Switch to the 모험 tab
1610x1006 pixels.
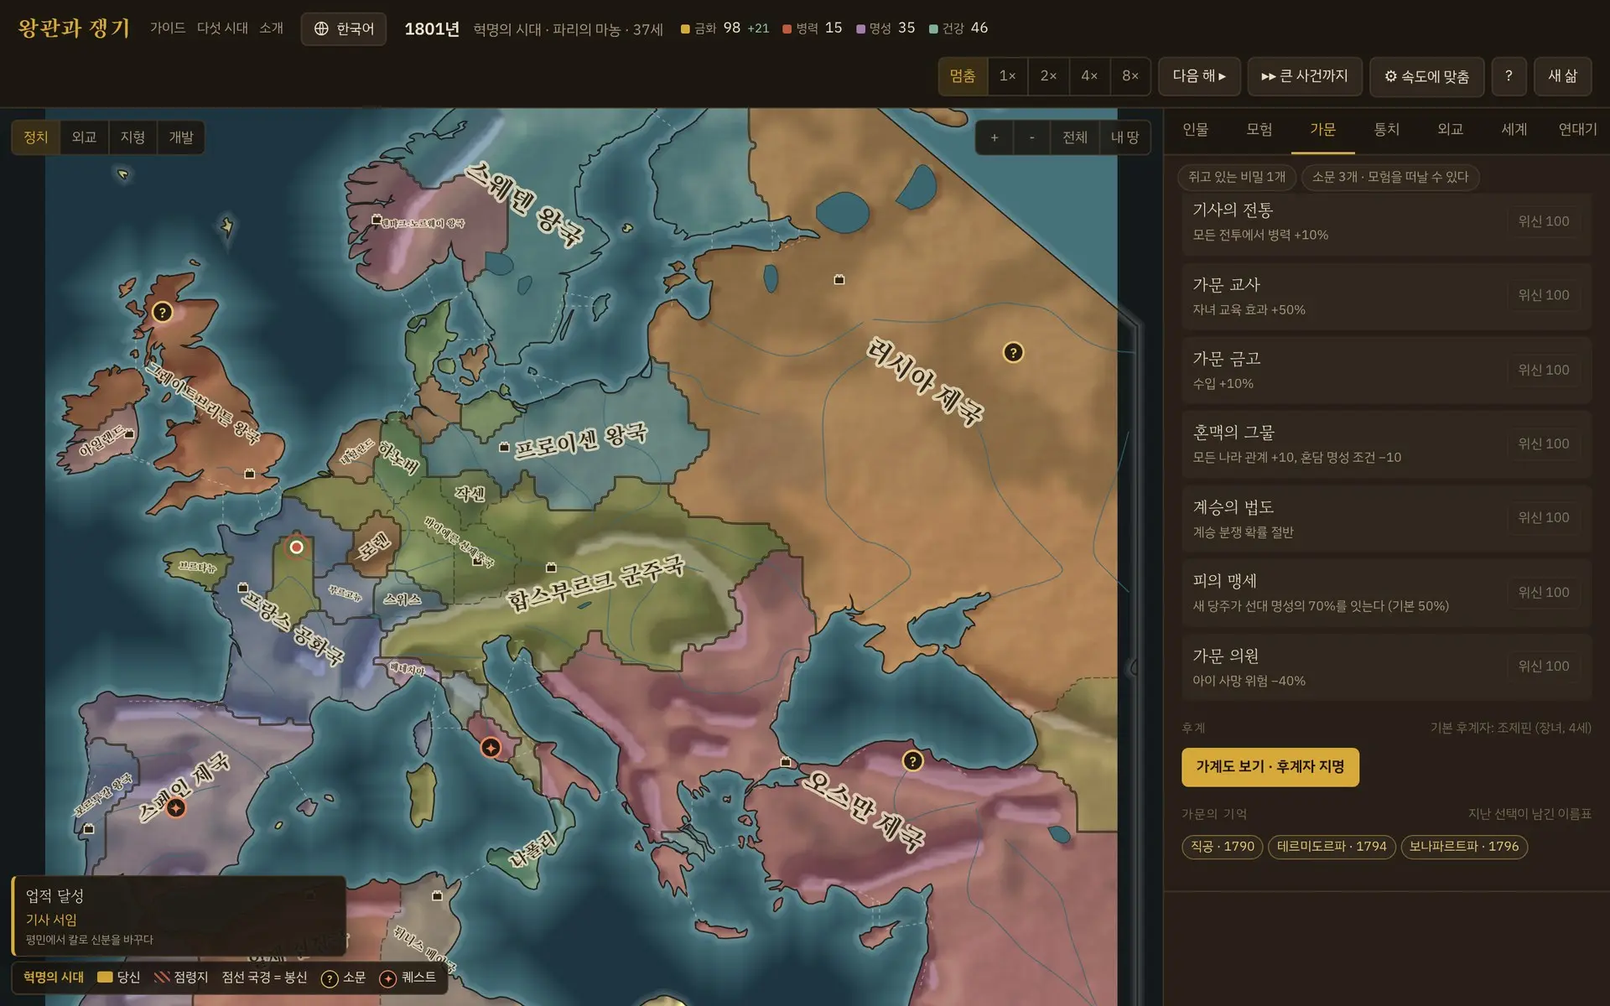(x=1259, y=130)
